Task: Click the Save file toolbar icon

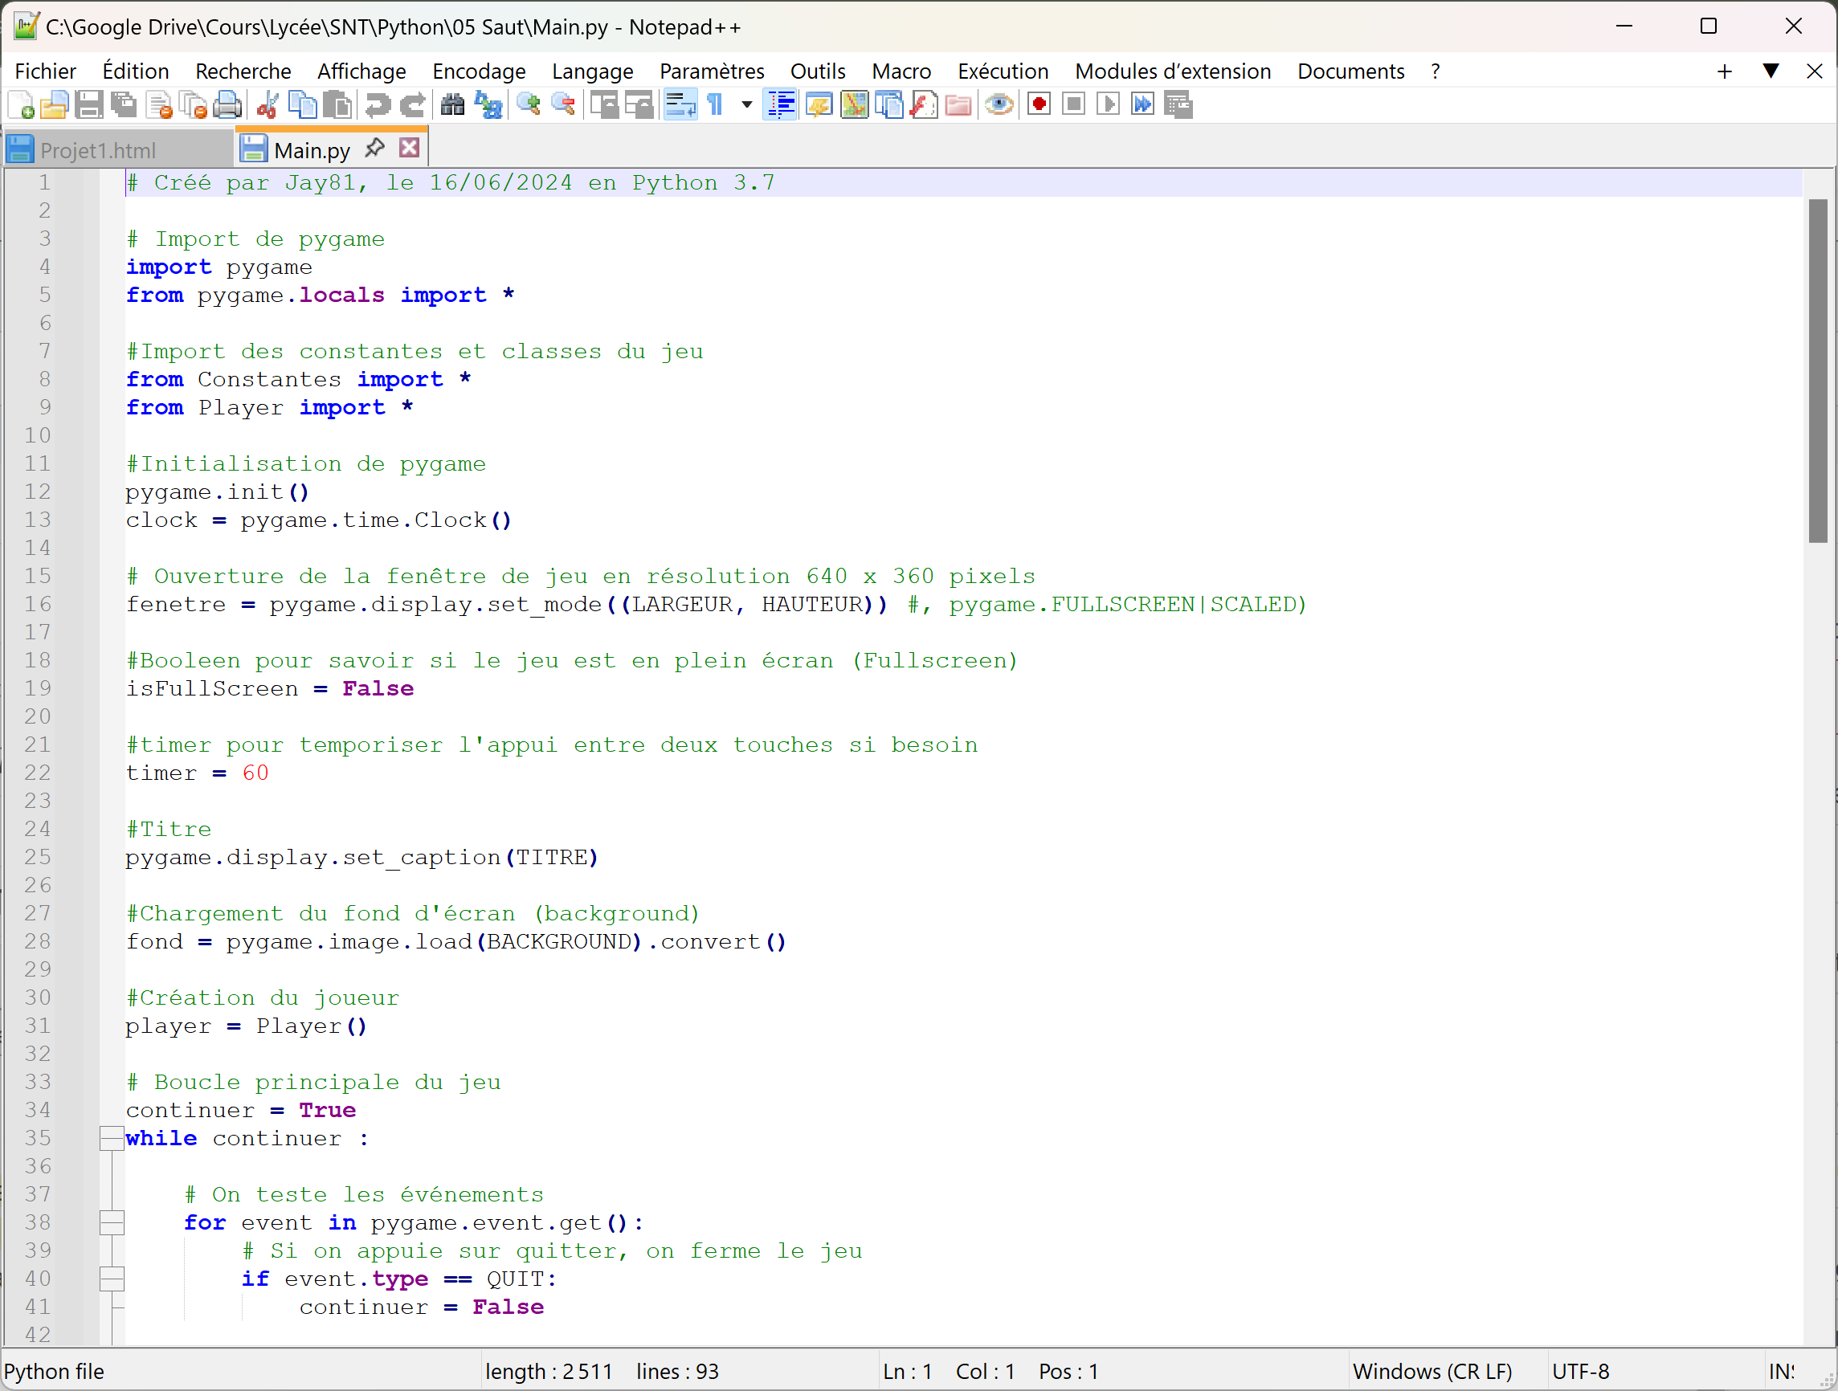Action: tap(89, 104)
